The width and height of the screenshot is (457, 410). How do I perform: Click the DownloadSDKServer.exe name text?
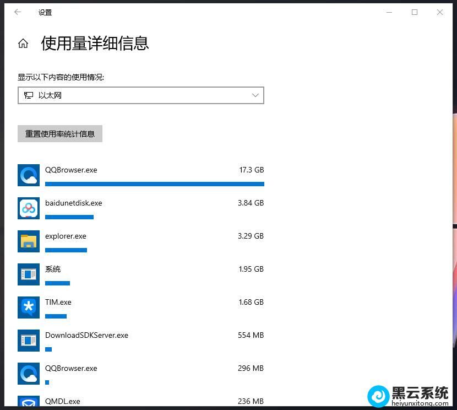(x=86, y=335)
